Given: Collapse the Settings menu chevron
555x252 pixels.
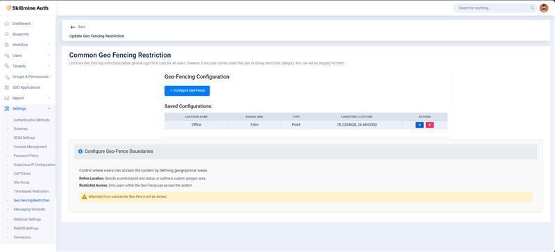Looking at the screenshot, I should (49, 109).
